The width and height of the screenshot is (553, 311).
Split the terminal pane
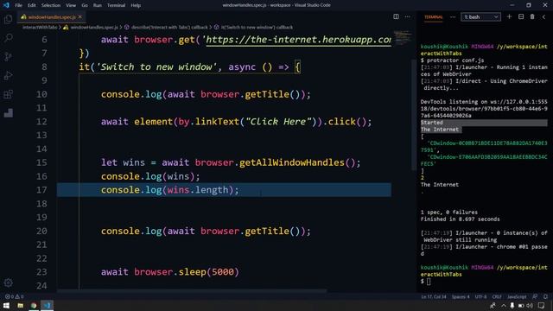click(x=520, y=16)
